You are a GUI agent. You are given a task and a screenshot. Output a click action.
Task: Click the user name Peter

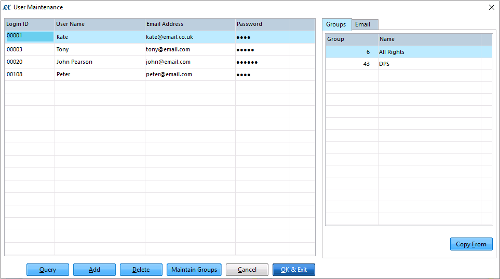(63, 74)
